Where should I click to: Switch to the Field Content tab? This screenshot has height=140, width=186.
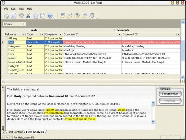(x=15, y=132)
